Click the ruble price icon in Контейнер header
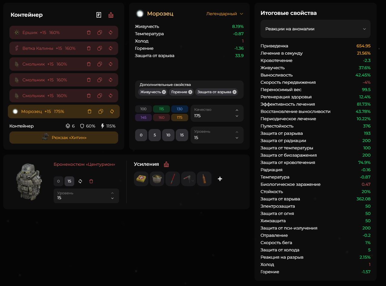The height and width of the screenshot is (286, 386). point(98,15)
